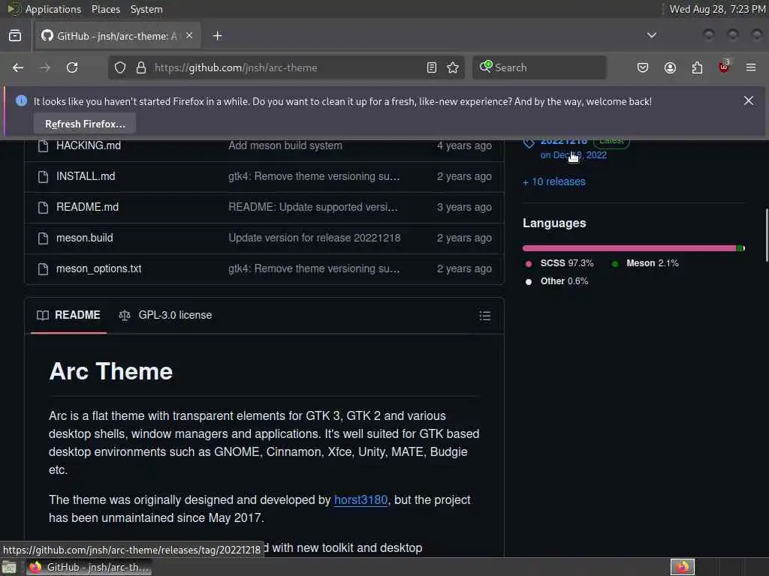Open the System menu

point(146,9)
